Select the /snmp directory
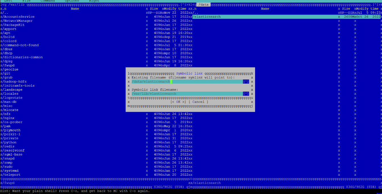Viewport: 382px width, 194px height. point(95,163)
